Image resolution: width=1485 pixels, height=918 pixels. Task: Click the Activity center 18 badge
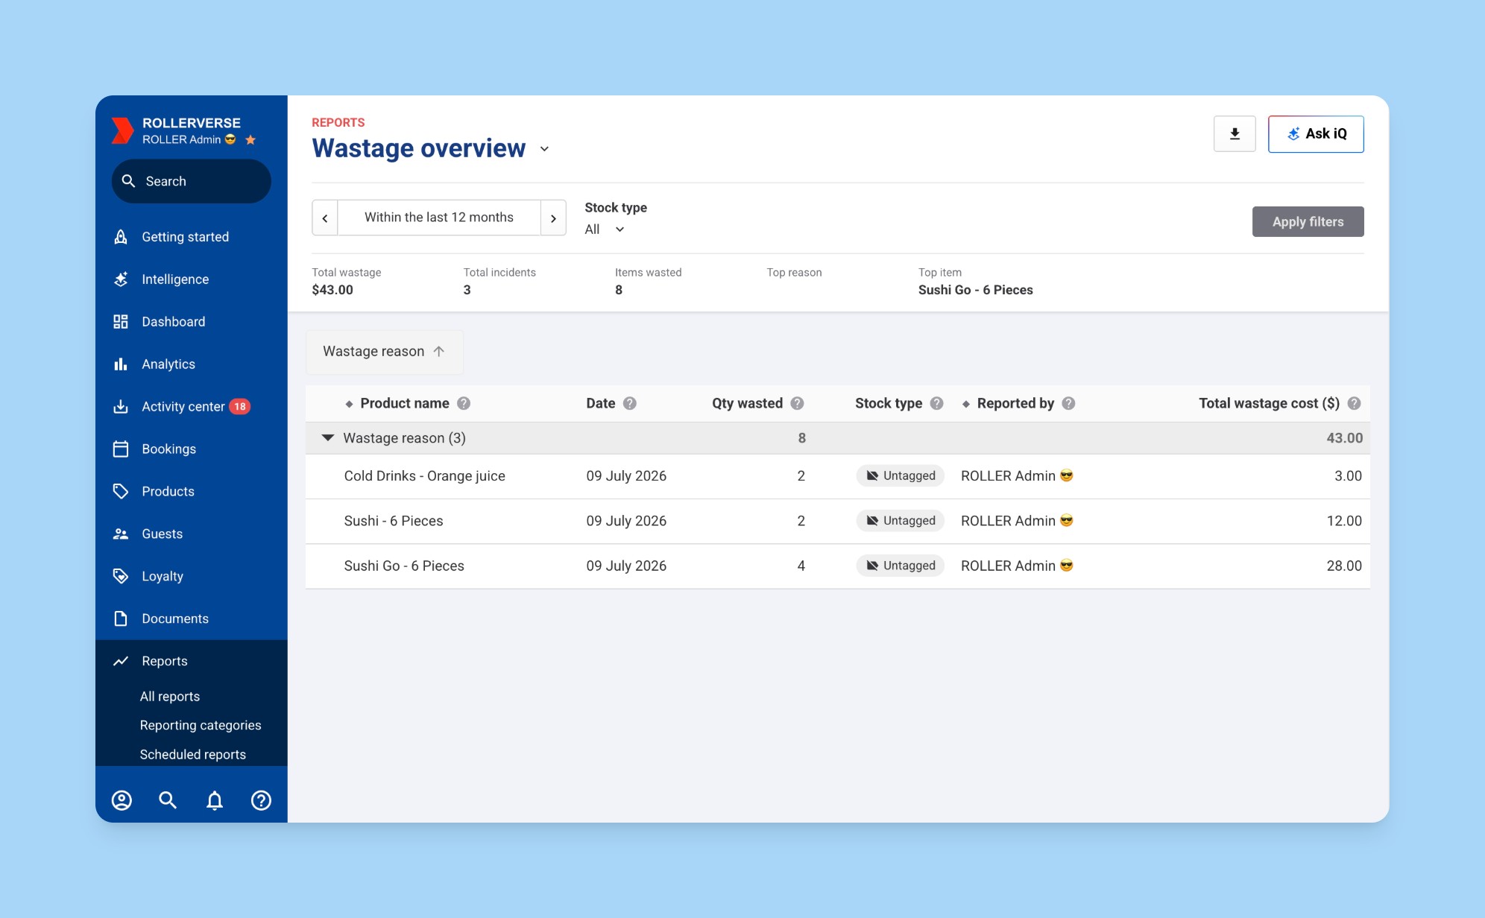pyautogui.click(x=239, y=407)
